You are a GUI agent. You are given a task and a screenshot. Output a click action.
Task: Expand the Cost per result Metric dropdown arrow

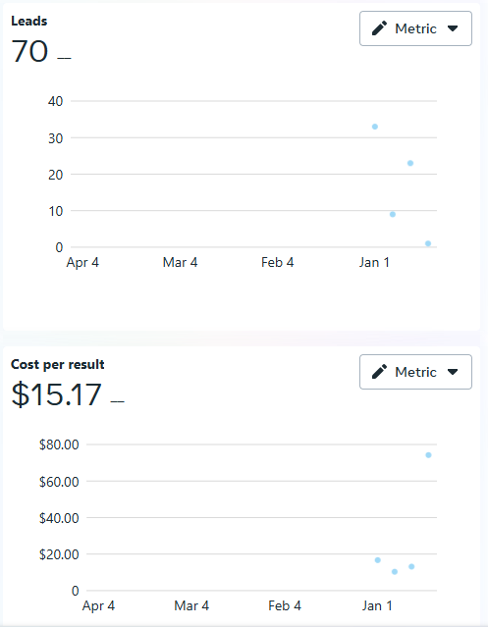453,372
